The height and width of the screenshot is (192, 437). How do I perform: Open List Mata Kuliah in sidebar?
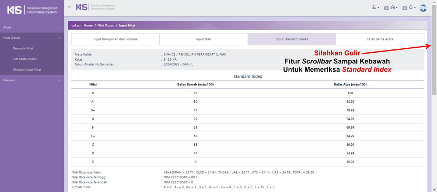tap(25, 59)
